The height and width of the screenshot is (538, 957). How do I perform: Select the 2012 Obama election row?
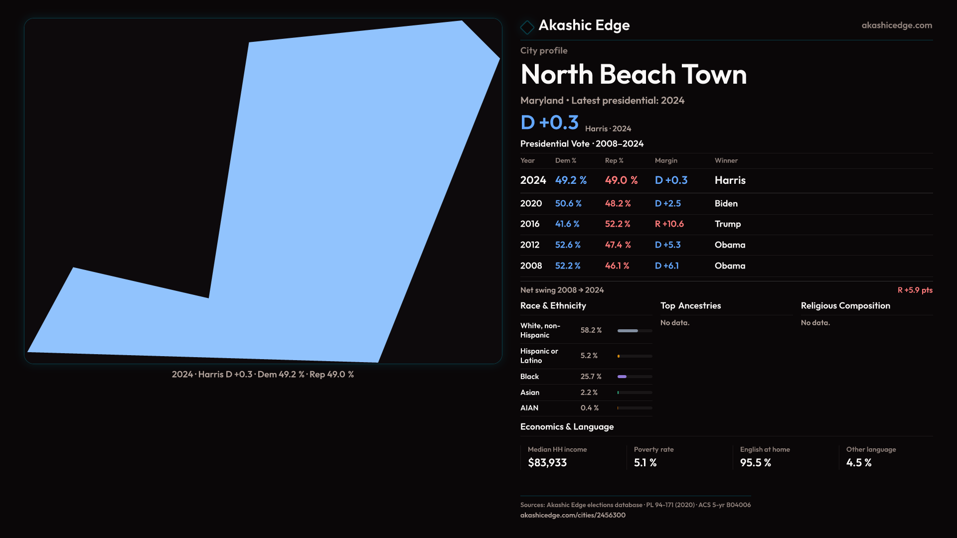coord(726,245)
